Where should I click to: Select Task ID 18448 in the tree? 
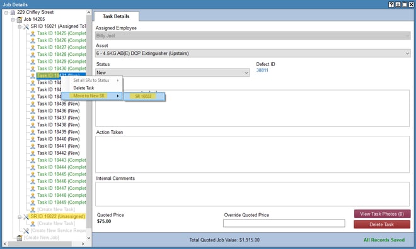pos(62,196)
